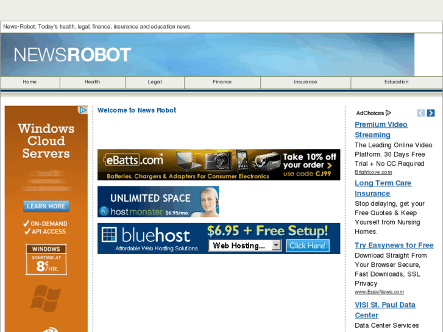
Task: Click the 'Affordable Web Hosting Solutions' text
Action: tap(157, 249)
